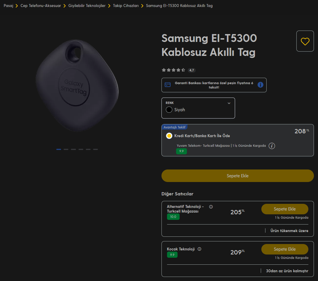The height and width of the screenshot is (281, 318).
Task: Click the blue info icon in Garanti banner
Action: click(x=260, y=85)
